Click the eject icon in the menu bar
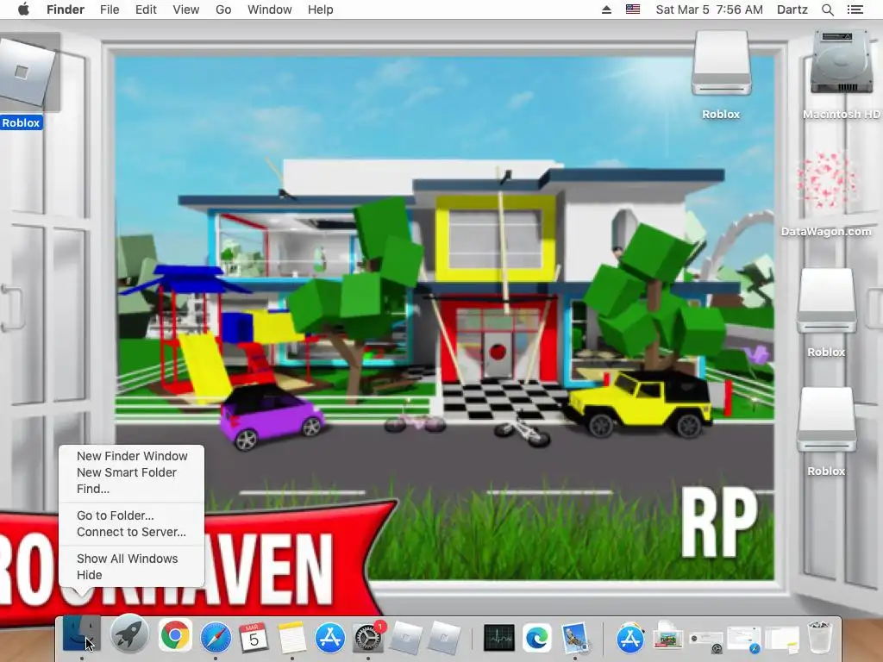 (x=606, y=9)
